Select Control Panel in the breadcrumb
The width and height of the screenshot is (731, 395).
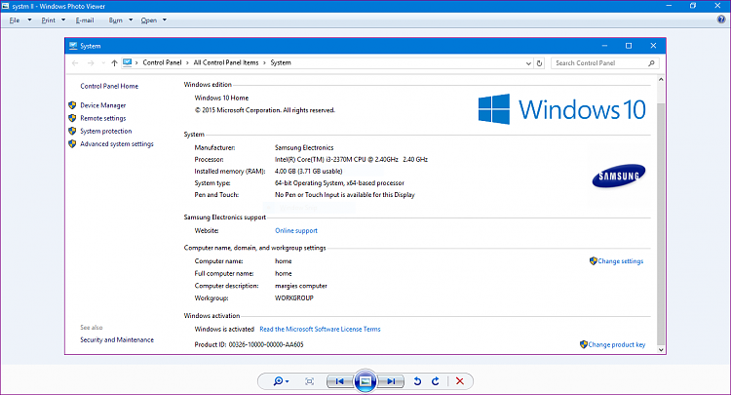(162, 62)
